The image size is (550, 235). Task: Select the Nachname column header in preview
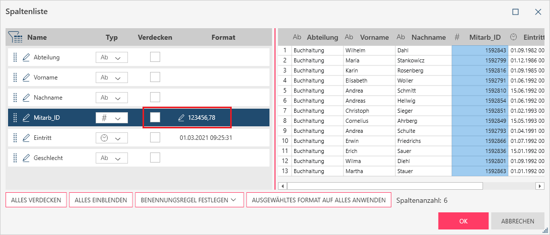tap(428, 37)
